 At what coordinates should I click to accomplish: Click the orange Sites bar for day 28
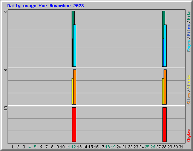165,87
